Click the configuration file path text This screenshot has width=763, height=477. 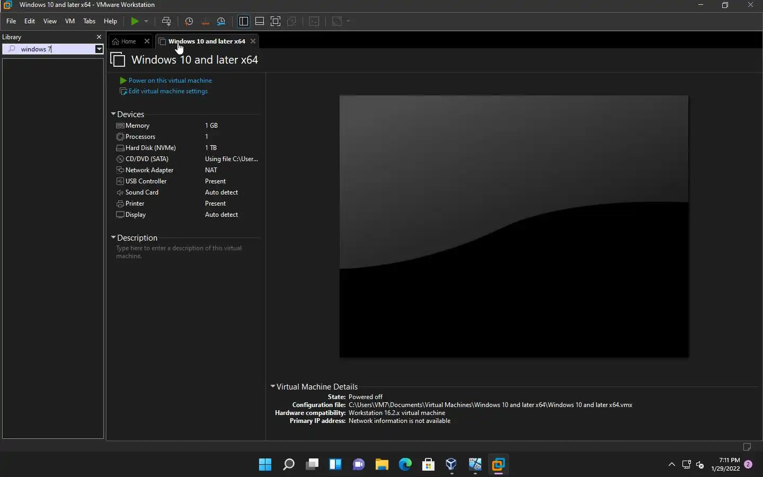(491, 405)
